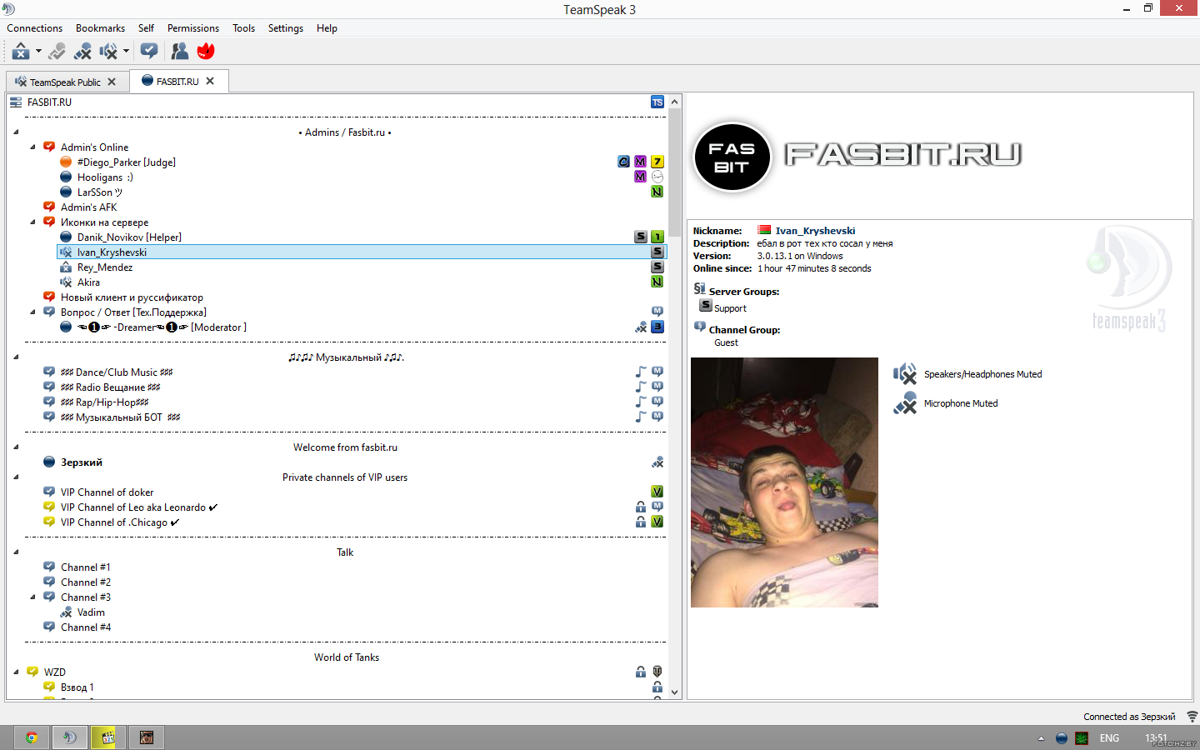Open the Help menu
This screenshot has width=1200, height=750.
327,28
